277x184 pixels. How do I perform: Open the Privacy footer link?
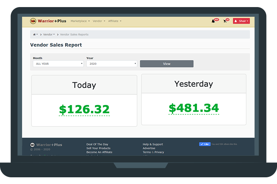click(x=159, y=152)
